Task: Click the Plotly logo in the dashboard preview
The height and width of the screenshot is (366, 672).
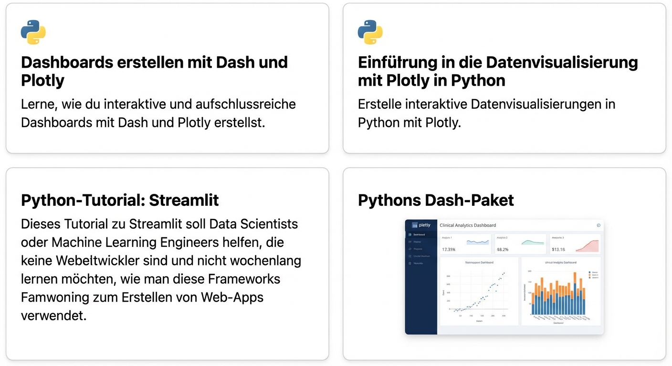Action: point(421,225)
